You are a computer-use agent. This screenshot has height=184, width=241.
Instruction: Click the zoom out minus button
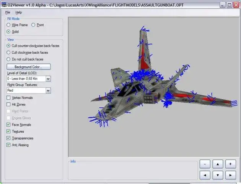coord(205,164)
